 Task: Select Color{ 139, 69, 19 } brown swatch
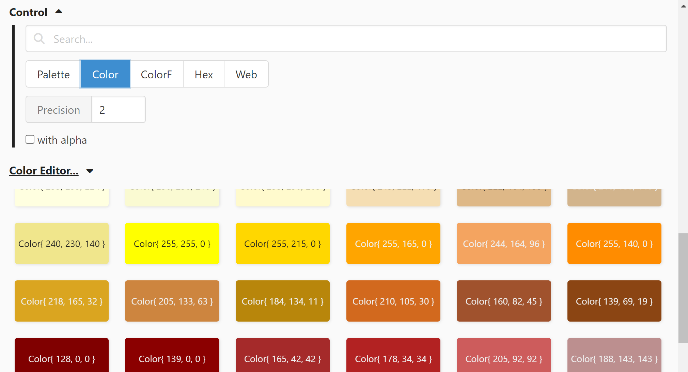click(614, 301)
